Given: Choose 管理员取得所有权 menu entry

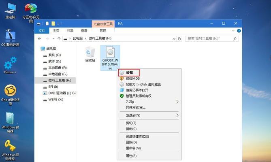Looking at the screenshot, I should pos(149,96).
